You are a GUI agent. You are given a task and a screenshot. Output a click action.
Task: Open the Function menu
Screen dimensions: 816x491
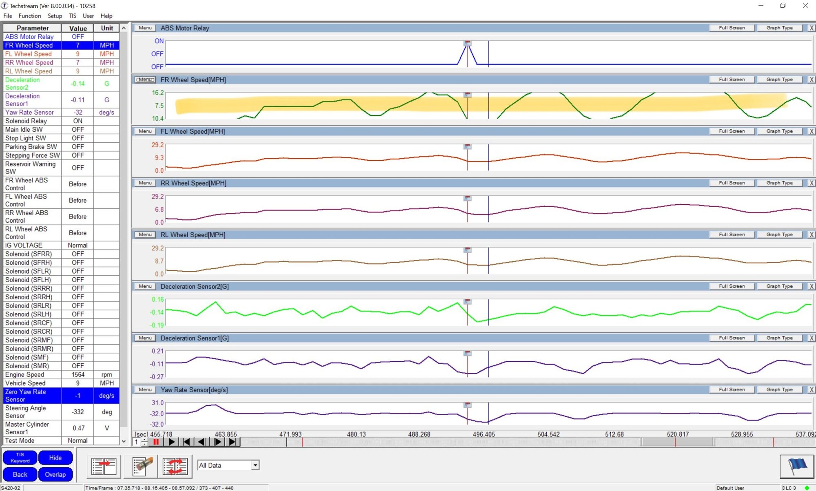pos(30,16)
